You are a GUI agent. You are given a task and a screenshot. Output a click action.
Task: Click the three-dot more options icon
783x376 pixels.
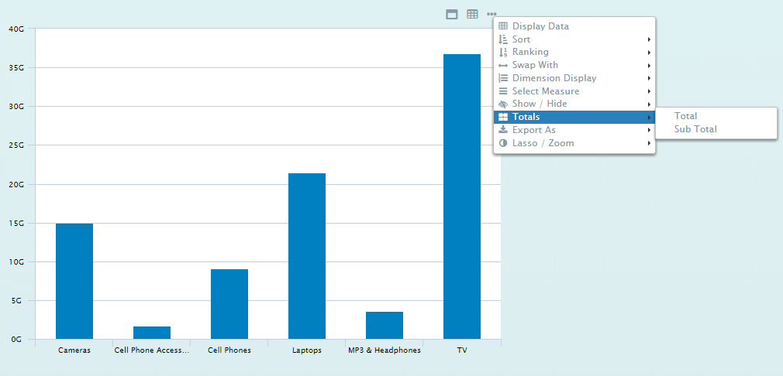[492, 14]
